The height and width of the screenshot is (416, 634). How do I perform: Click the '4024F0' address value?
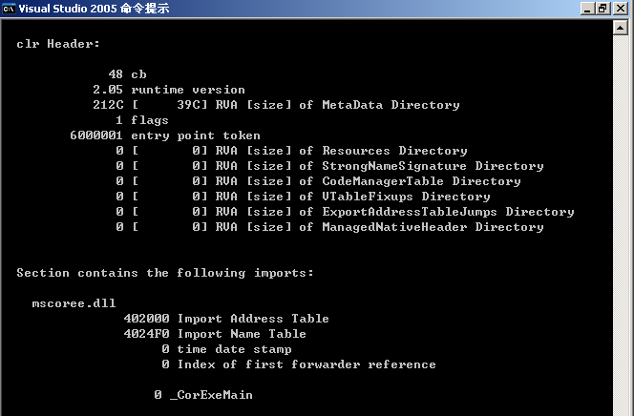point(146,334)
